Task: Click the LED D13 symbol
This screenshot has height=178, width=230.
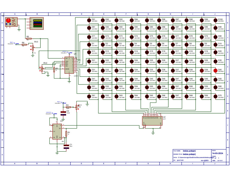Action: (x=116, y=52)
